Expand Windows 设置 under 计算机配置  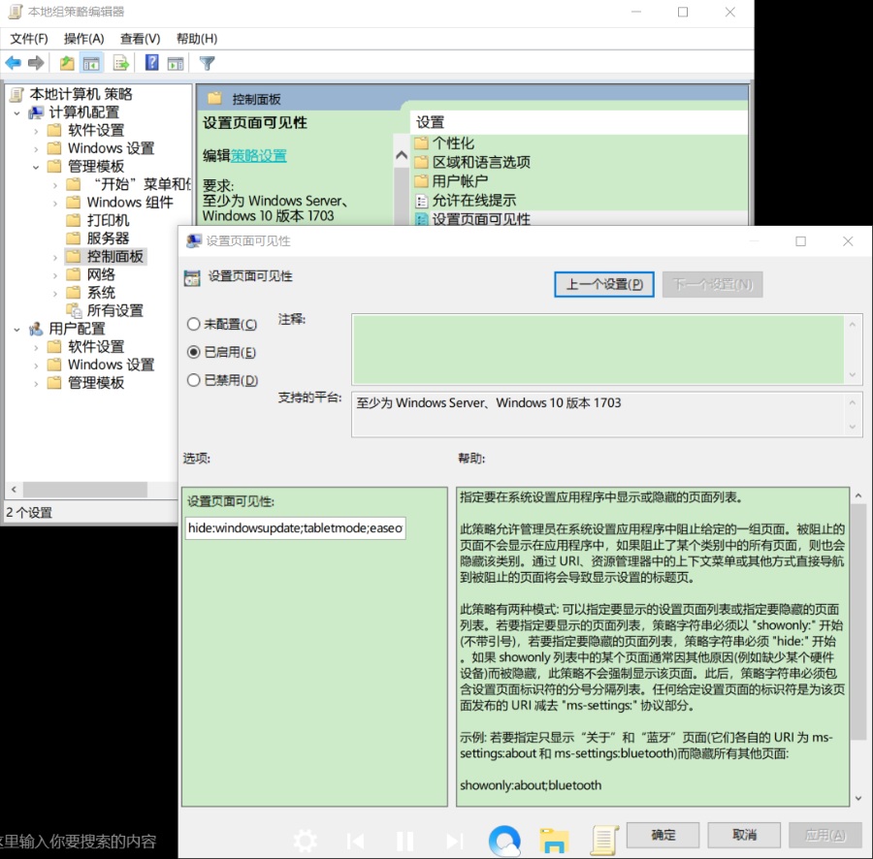(36, 149)
